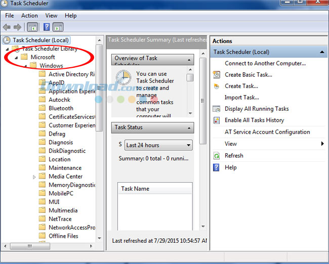
Task: Click the Autochk folder icon
Action: tap(42, 100)
